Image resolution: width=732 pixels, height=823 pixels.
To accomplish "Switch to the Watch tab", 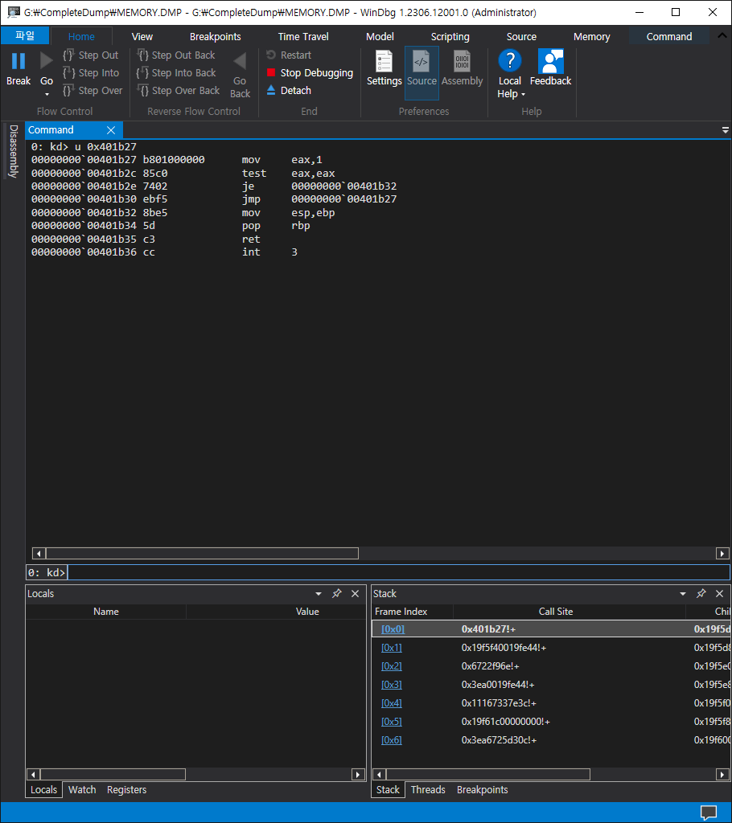I will coord(82,789).
